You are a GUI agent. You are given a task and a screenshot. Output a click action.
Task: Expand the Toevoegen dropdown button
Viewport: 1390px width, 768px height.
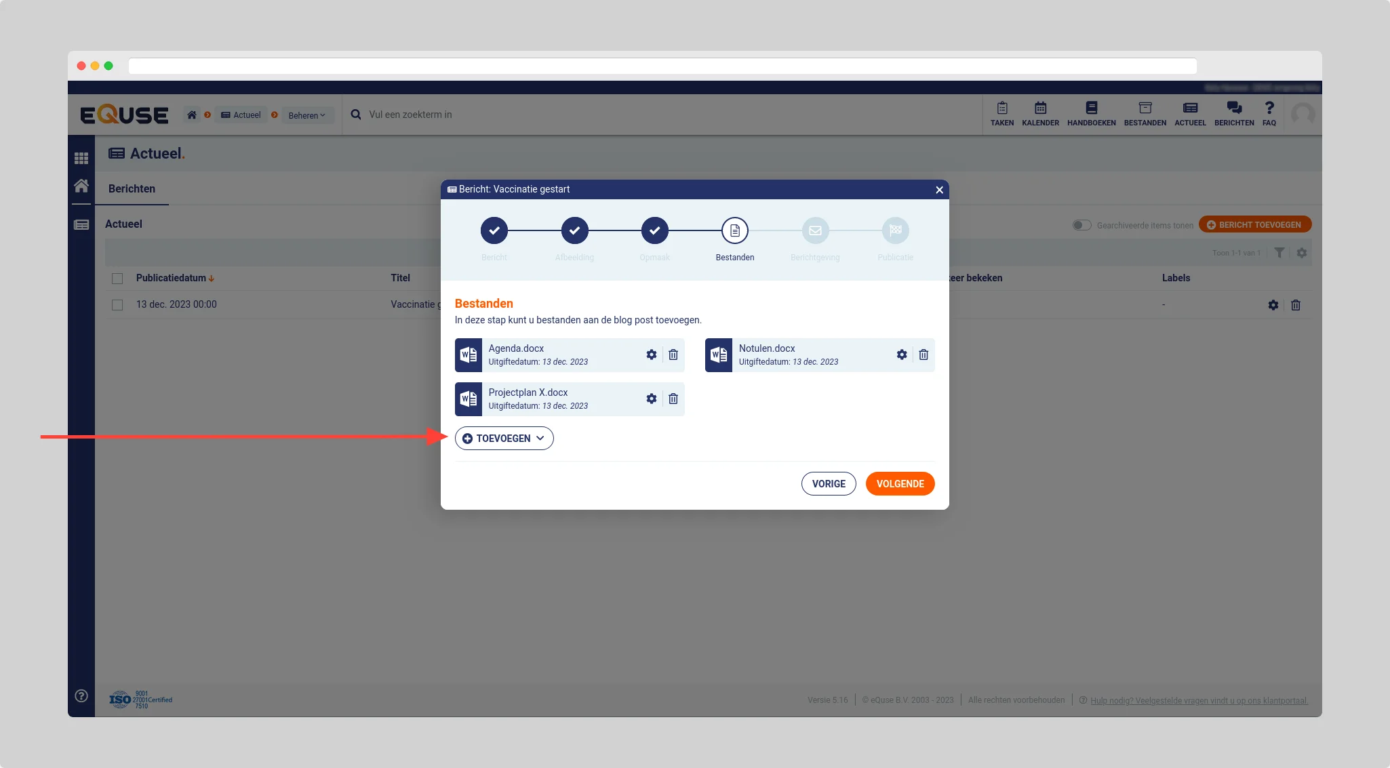click(504, 439)
